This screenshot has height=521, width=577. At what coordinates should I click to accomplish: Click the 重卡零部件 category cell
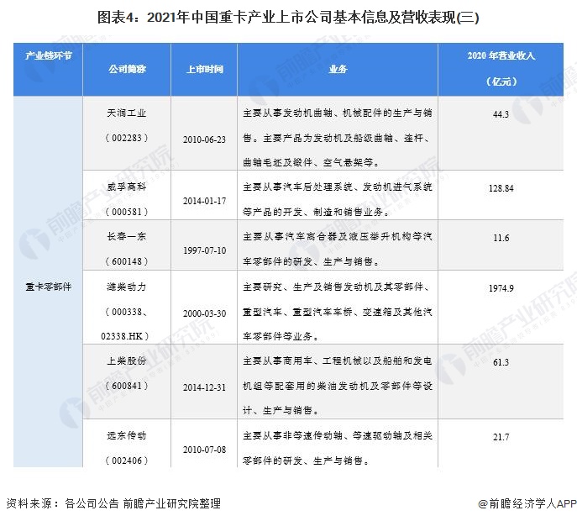pyautogui.click(x=48, y=287)
